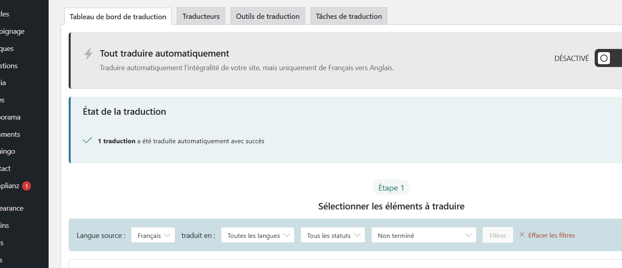This screenshot has width=622, height=268.
Task: Click the DÉSACTIVÉ label
Action: coord(571,59)
